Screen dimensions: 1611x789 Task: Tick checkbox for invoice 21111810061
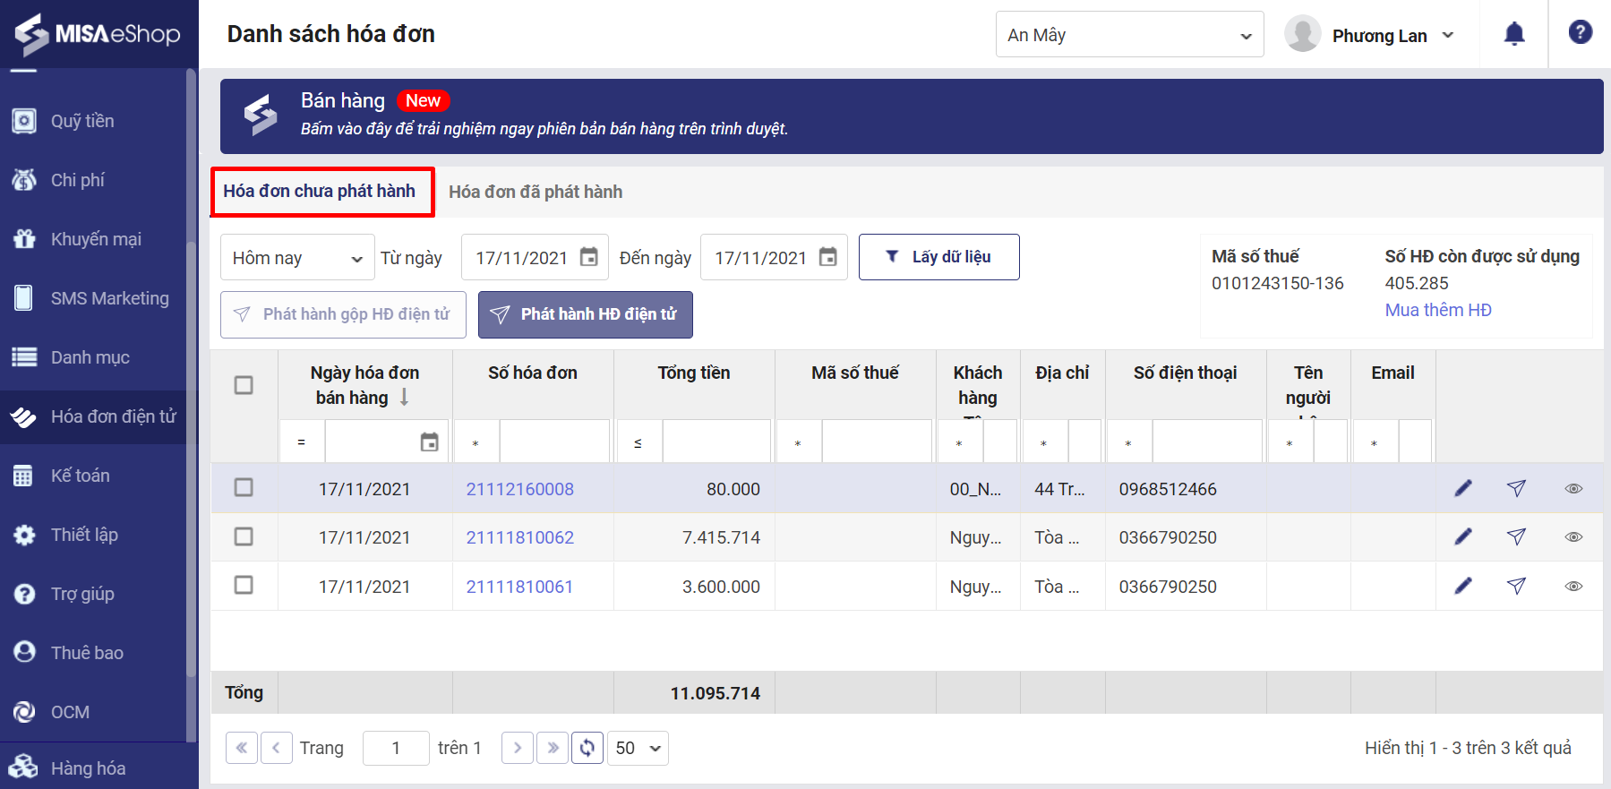point(244,585)
